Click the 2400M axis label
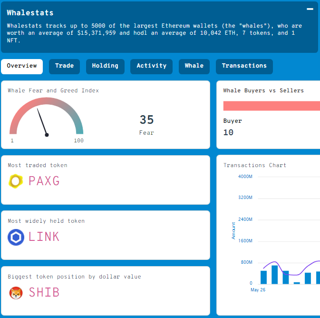This screenshot has height=318, width=320. 245,219
